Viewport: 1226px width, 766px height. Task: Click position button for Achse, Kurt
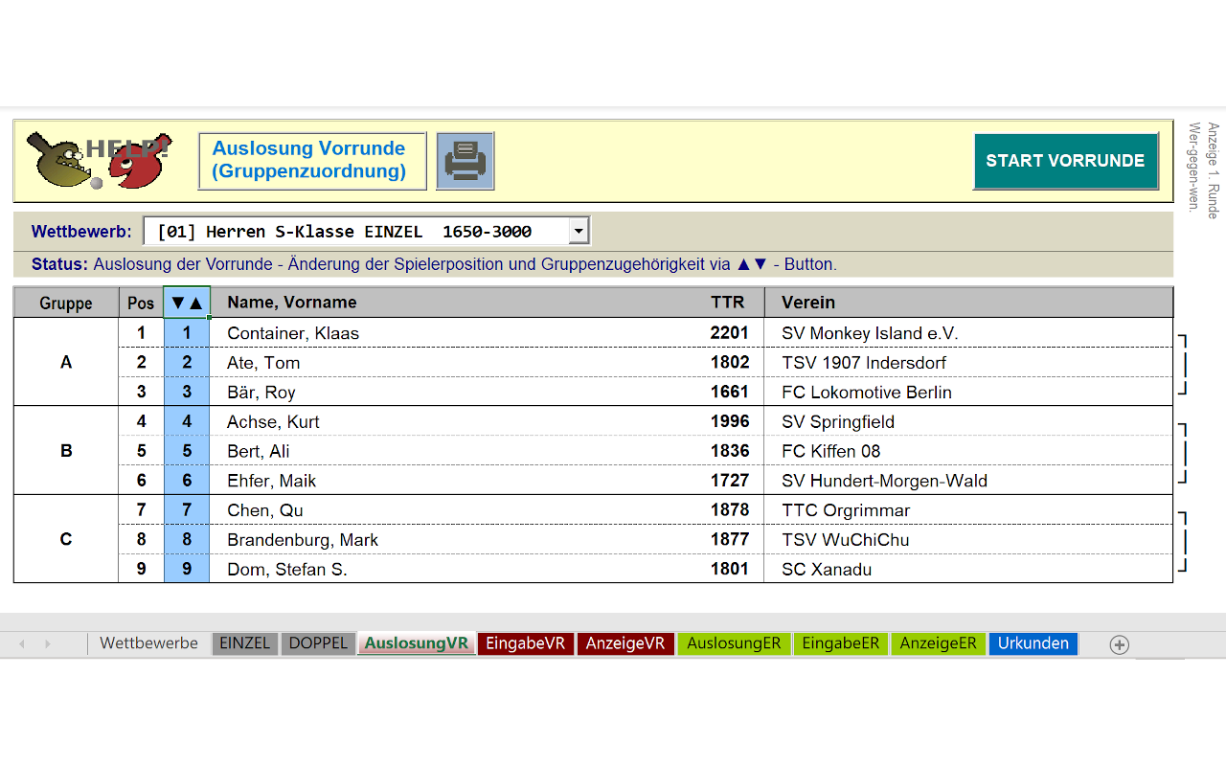(x=187, y=421)
